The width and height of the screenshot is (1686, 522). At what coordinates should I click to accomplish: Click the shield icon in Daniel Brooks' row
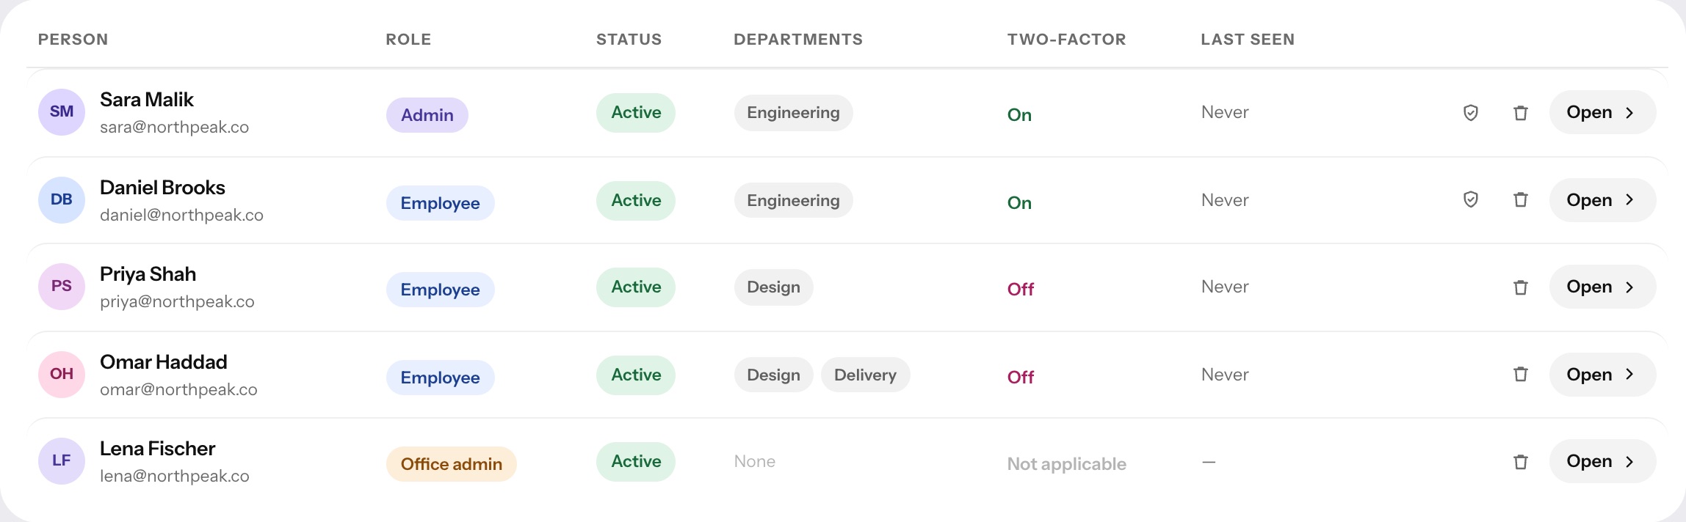tap(1470, 199)
